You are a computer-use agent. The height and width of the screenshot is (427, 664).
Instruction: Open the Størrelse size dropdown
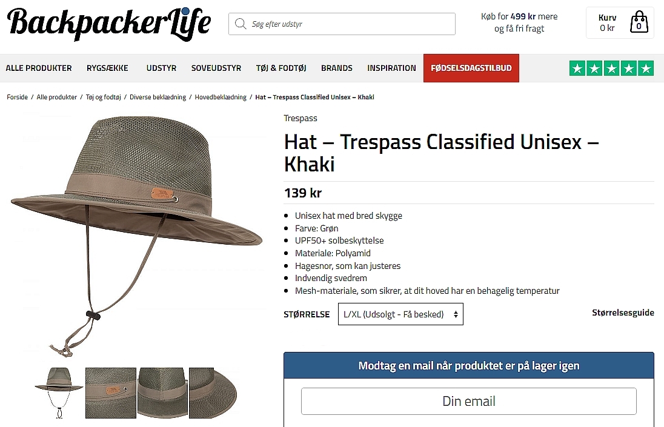click(x=400, y=314)
